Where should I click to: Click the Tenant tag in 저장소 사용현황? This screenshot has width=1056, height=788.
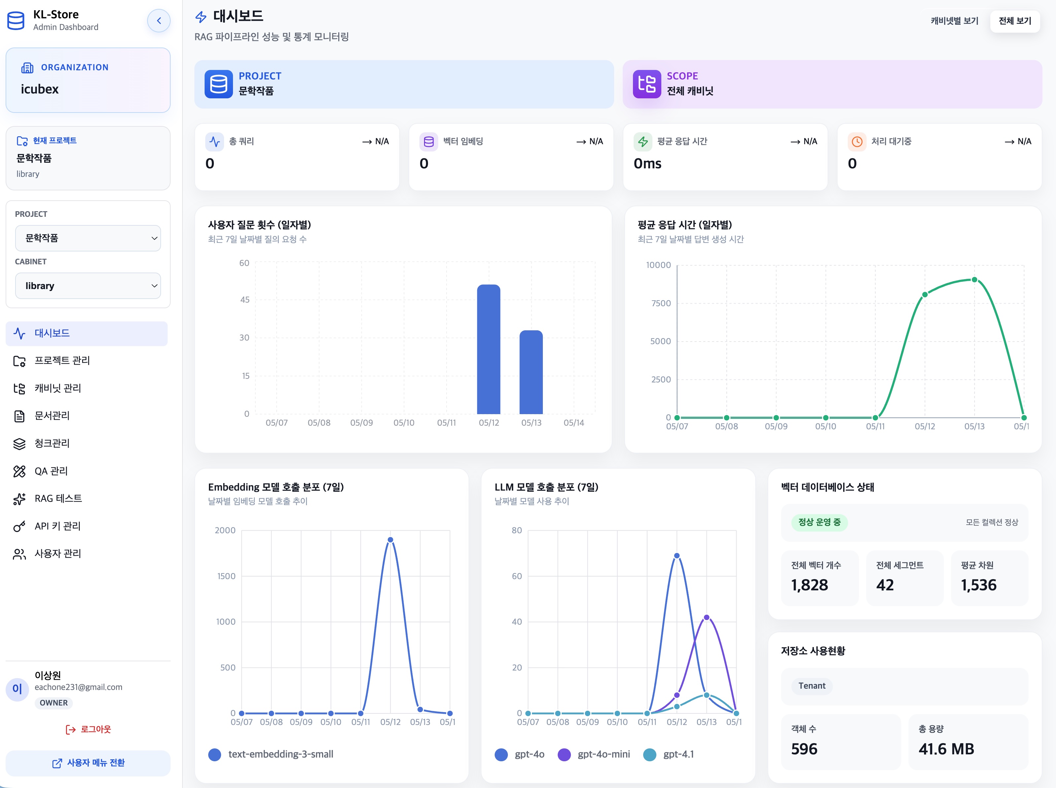click(x=812, y=686)
